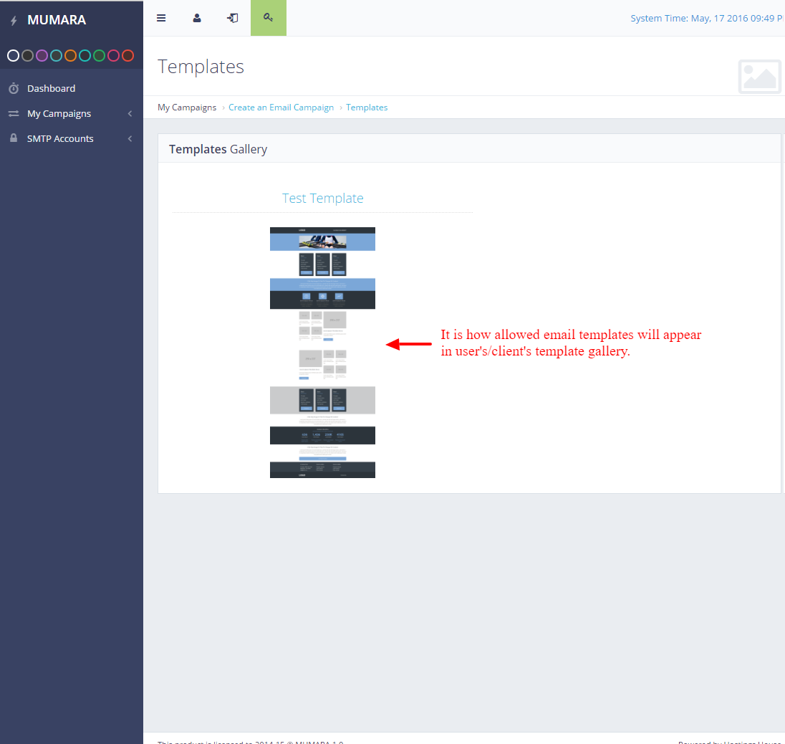The width and height of the screenshot is (785, 744).
Task: Click the Dashboard stopwatch icon
Action: 14,89
